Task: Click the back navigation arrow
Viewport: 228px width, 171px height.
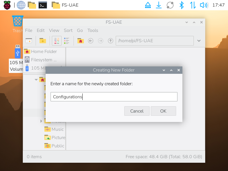Action: pos(90,41)
